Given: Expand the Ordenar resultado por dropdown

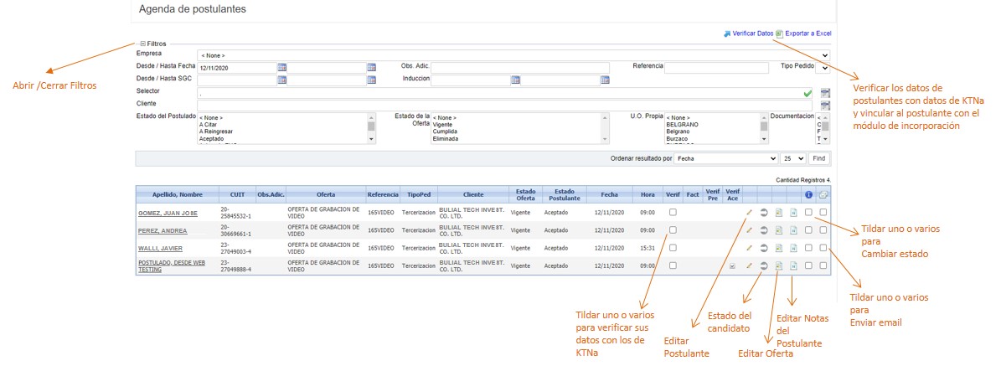Looking at the screenshot, I should pos(727,157).
